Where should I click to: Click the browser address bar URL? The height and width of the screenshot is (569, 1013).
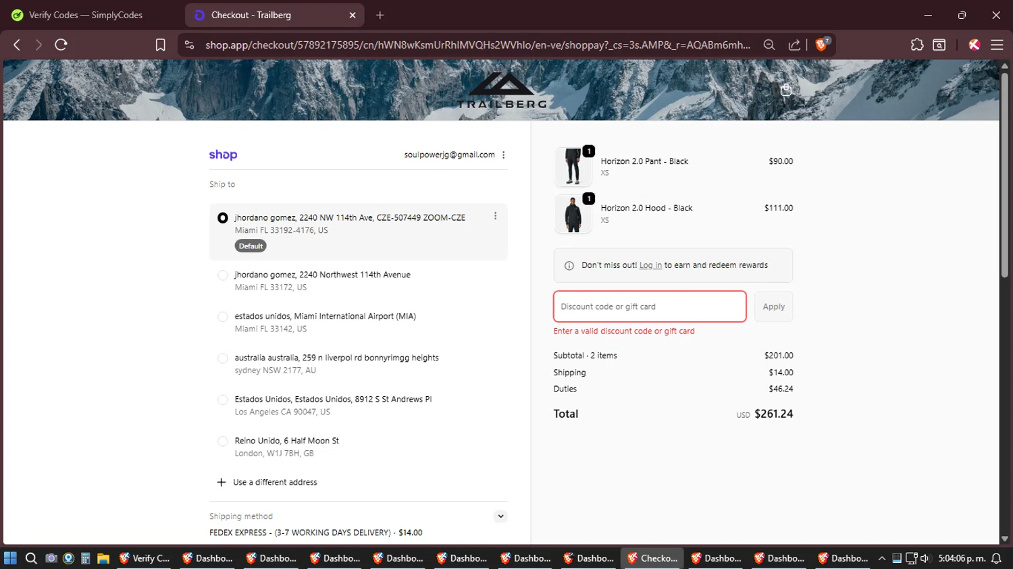click(x=477, y=45)
